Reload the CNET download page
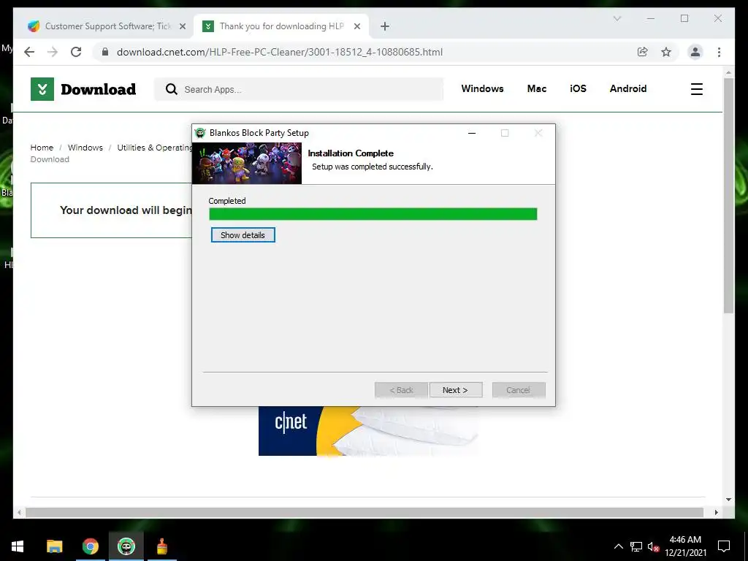The image size is (748, 561). [76, 52]
